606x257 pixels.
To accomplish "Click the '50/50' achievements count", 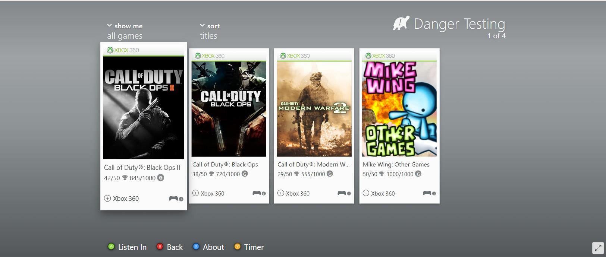I will (x=370, y=174).
